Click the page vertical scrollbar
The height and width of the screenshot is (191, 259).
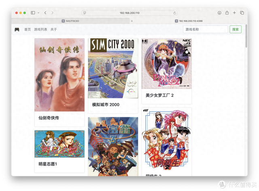(x=246, y=36)
